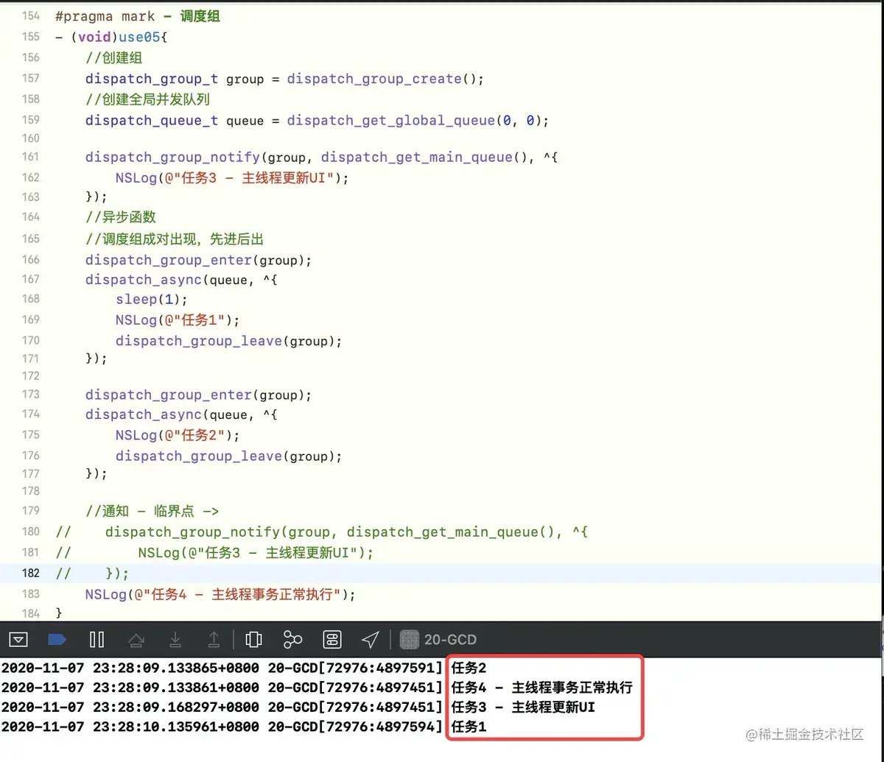Click the Simulate Location arrow icon
The width and height of the screenshot is (884, 762).
tap(371, 639)
